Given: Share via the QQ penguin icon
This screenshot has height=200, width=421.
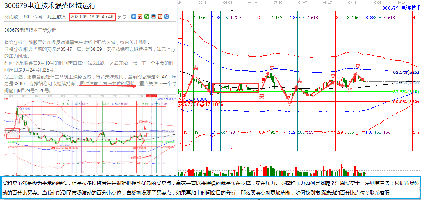Looking at the screenshot, I should tap(153, 17).
